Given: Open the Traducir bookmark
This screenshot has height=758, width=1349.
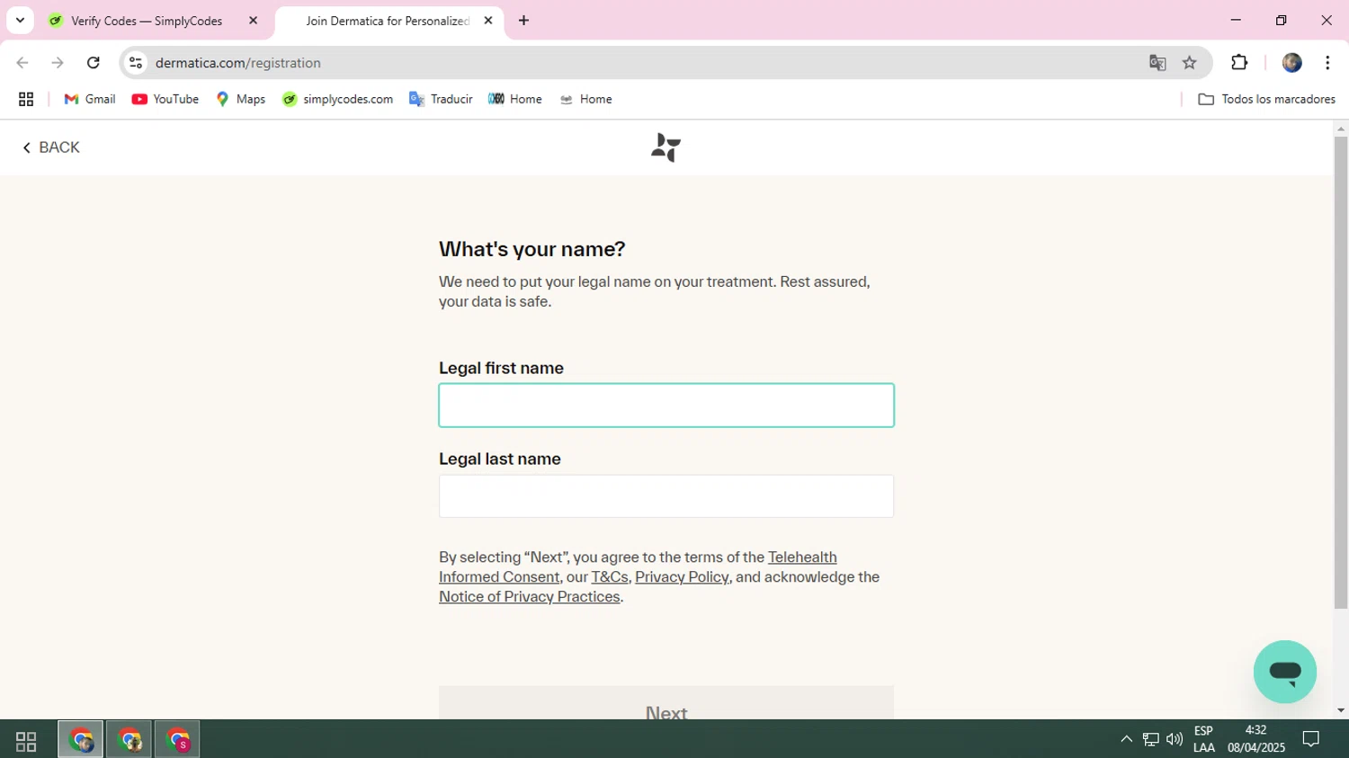Looking at the screenshot, I should pos(441,99).
